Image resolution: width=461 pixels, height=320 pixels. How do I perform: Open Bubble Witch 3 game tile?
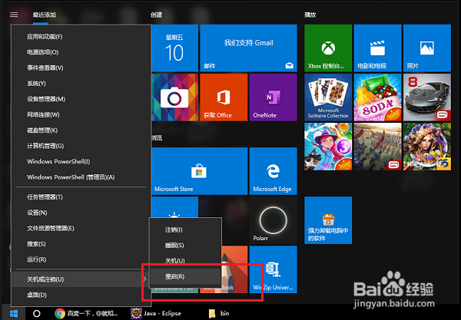click(x=328, y=147)
